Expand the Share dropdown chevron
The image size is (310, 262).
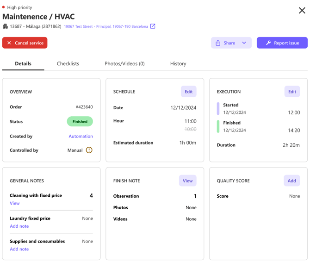[244, 43]
